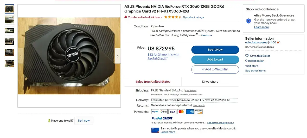
Task: Toggle Save this Seller heart
Action: [x=247, y=56]
